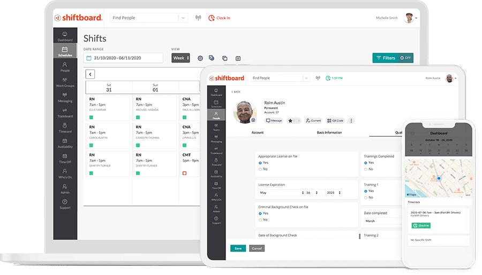The height and width of the screenshot is (275, 482).
Task: Switch to the Account tab
Action: (257, 132)
